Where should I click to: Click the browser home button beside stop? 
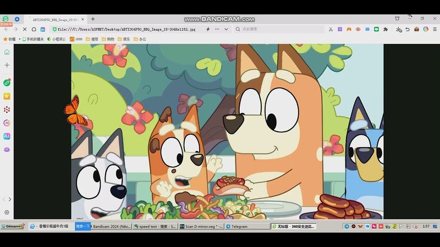(34, 29)
